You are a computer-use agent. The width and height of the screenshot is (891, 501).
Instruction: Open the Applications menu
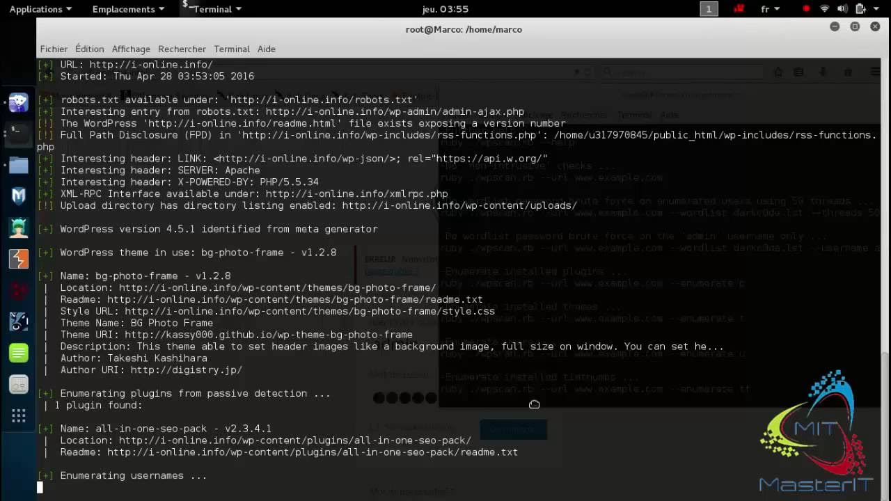coord(40,9)
